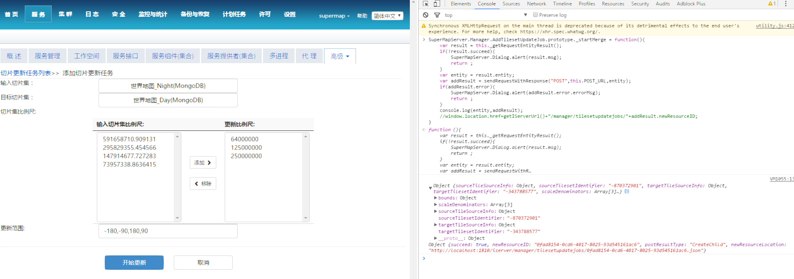Select scale 591658710.909131 in input list
The width and height of the screenshot is (794, 279).
129,139
